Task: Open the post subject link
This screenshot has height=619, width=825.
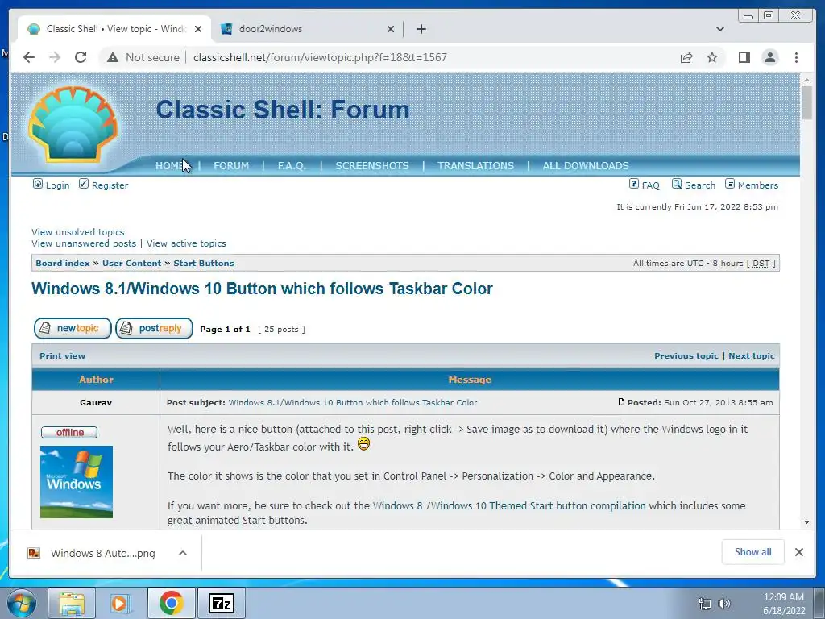Action: 353,403
